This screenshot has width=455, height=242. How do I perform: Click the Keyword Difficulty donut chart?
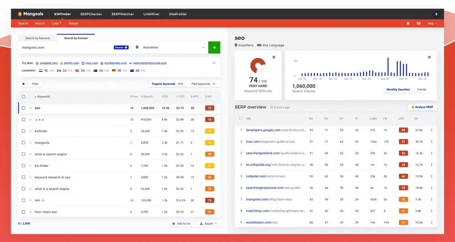(x=258, y=66)
